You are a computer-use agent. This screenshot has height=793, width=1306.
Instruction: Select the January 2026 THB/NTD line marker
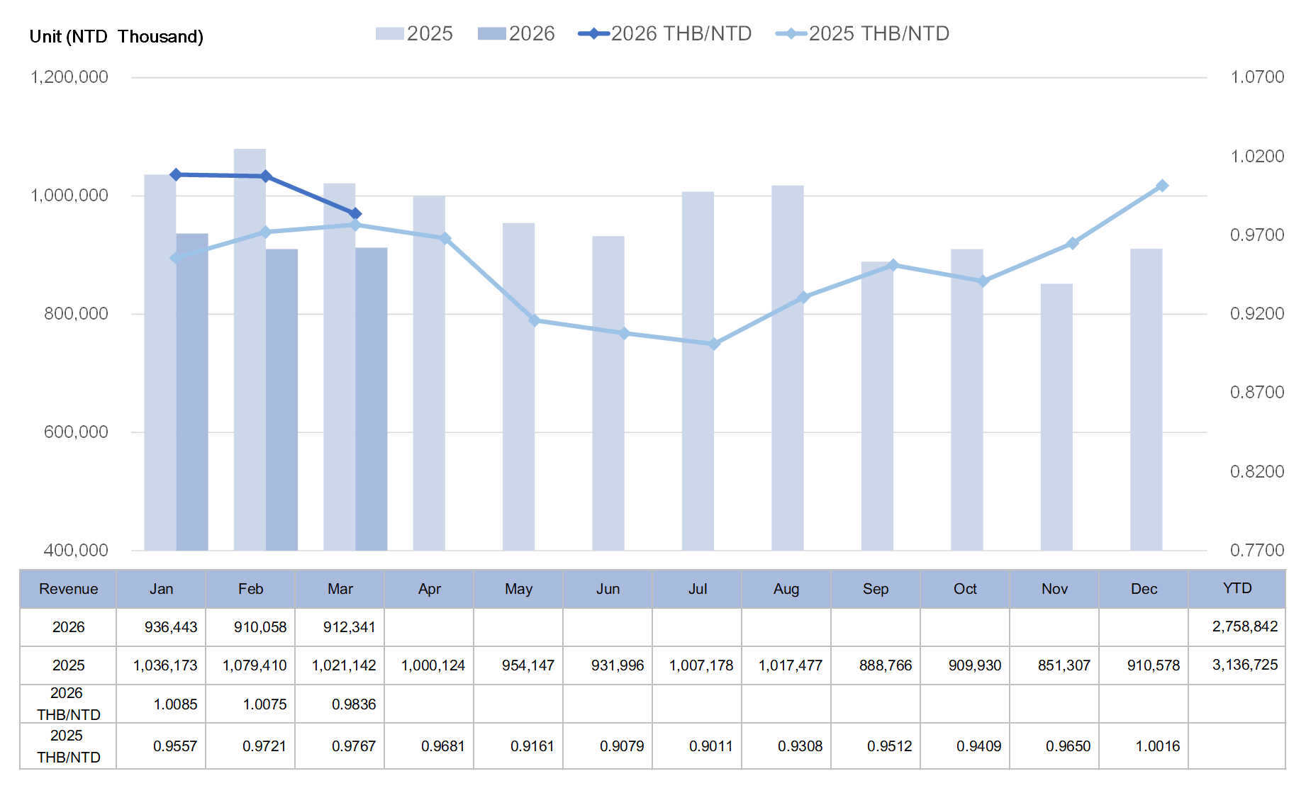[x=177, y=174]
